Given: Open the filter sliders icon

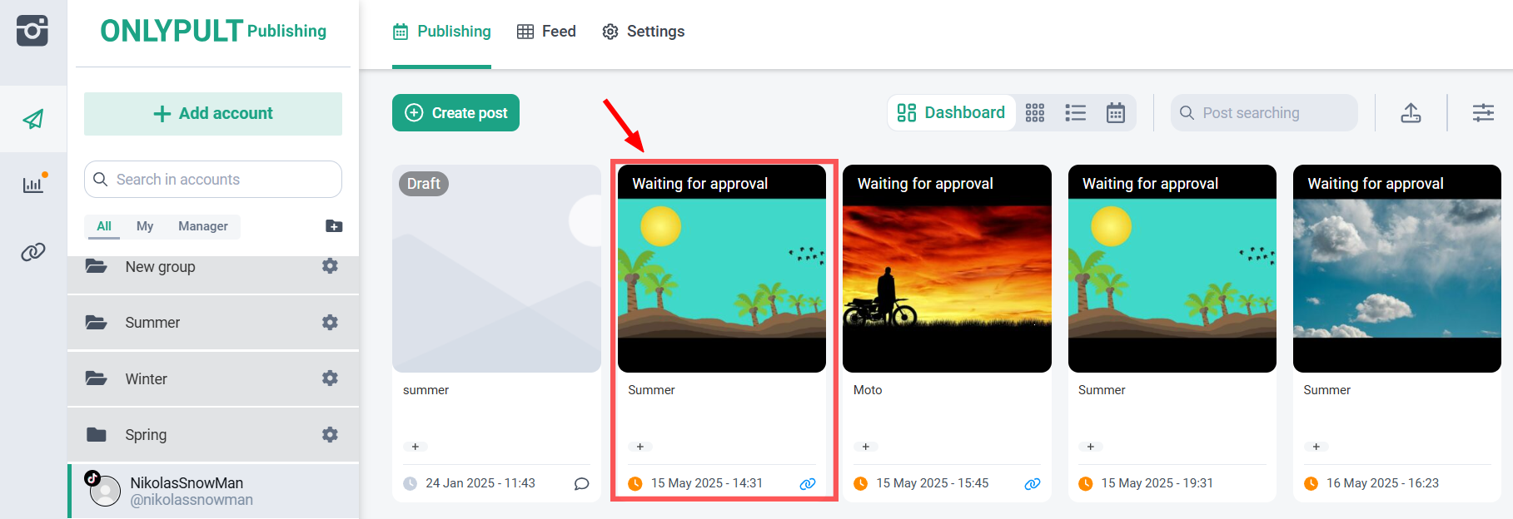Looking at the screenshot, I should (x=1482, y=113).
